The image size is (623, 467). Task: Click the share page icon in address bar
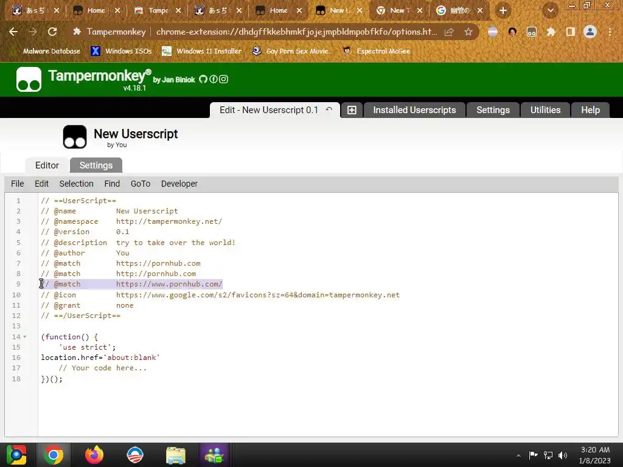[x=449, y=32]
